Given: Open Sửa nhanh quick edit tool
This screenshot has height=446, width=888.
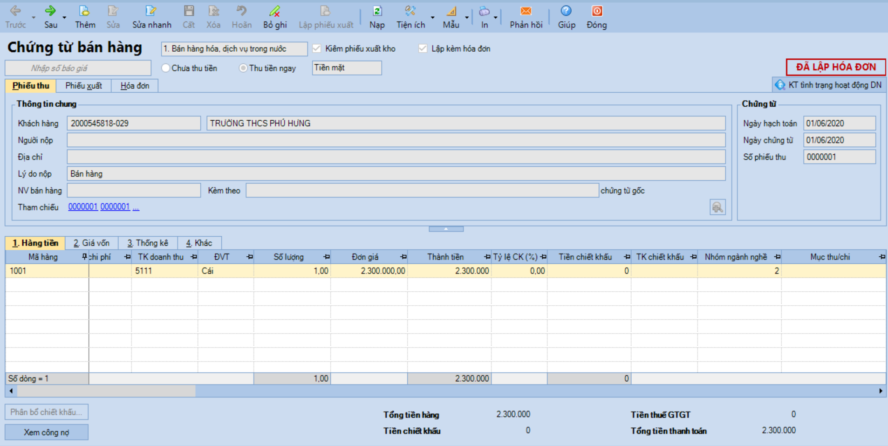Looking at the screenshot, I should [151, 11].
